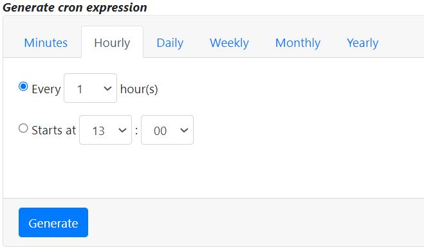
Task: Select the Every hour(s) radio button
Action: click(x=23, y=86)
